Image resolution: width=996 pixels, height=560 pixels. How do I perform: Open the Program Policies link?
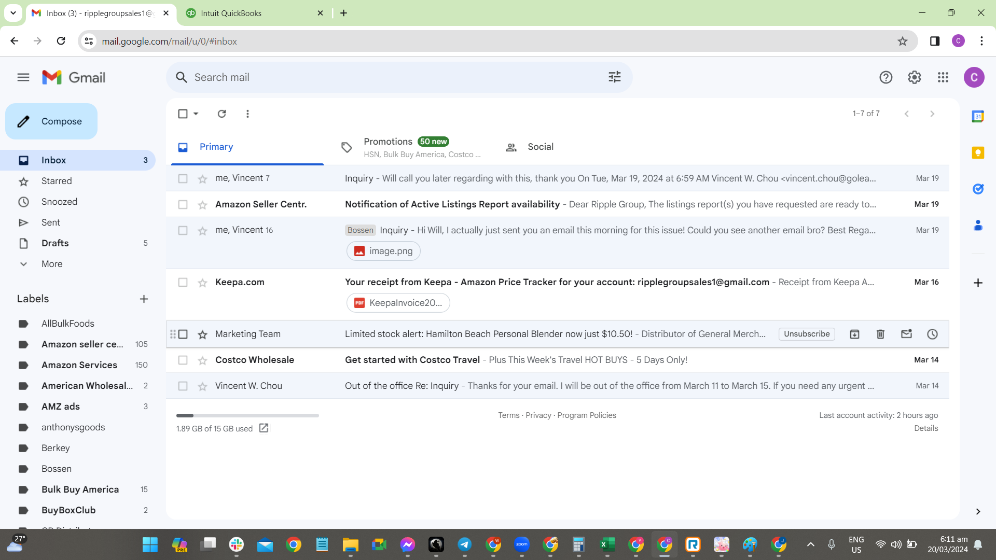587,415
